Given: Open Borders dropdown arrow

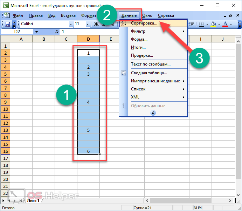Looking at the screenshot, I should (207, 24).
